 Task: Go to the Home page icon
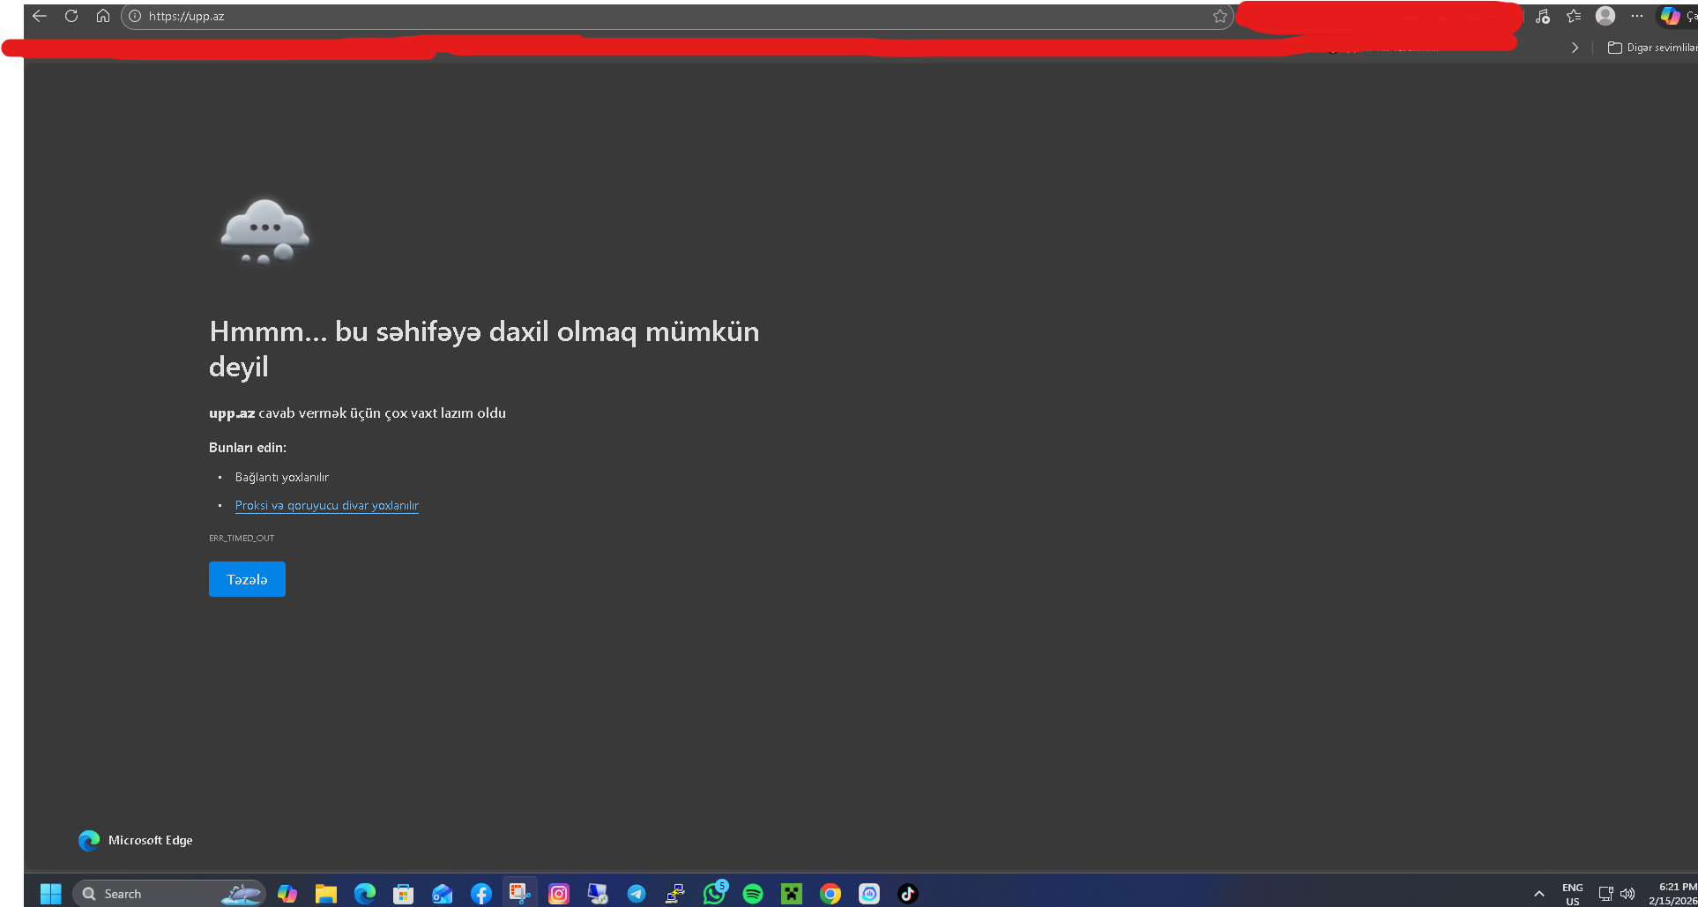103,16
